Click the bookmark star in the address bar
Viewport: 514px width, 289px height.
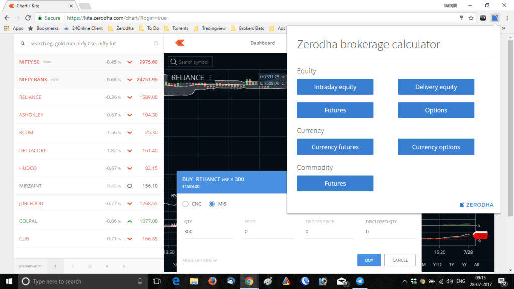coord(471,17)
